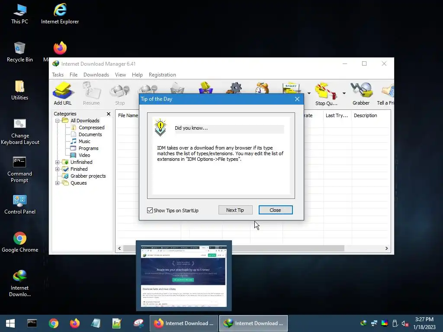
Task: Click the Add URL toolbar icon
Action: [x=63, y=93]
